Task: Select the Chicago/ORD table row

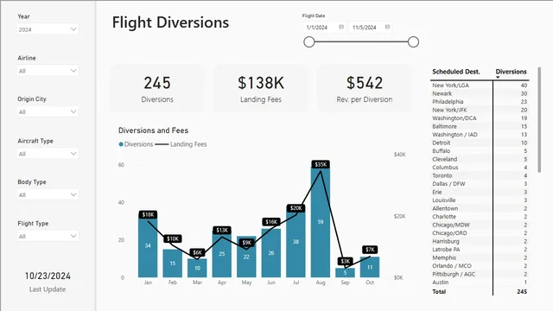Action: [480, 233]
